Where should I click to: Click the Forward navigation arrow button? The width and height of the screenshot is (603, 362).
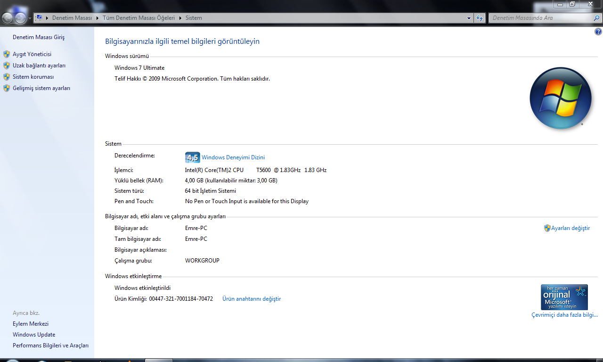click(21, 18)
